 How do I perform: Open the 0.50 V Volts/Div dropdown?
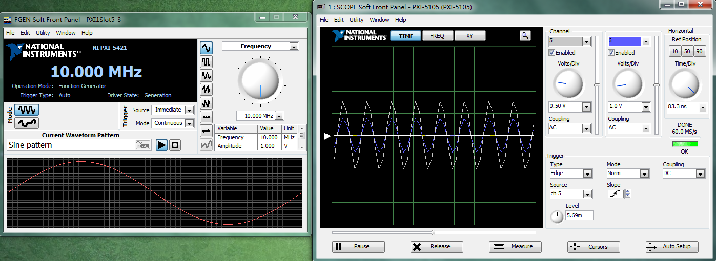click(x=586, y=107)
